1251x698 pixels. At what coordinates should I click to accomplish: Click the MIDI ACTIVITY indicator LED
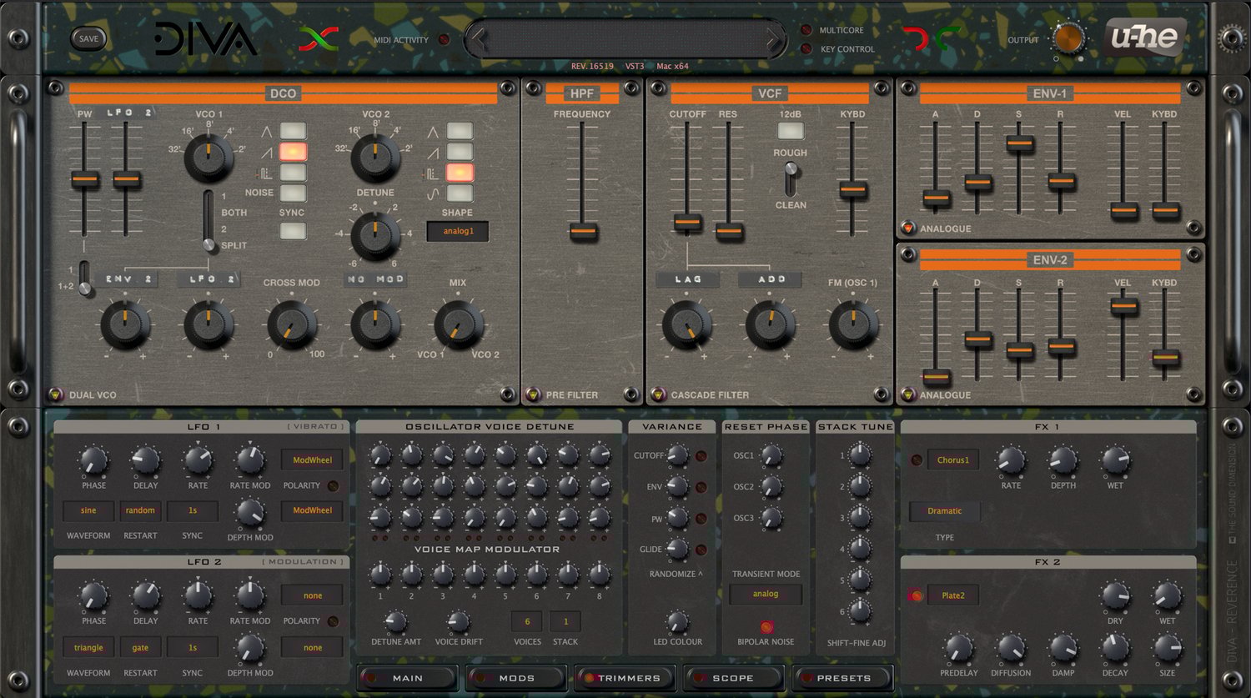tap(444, 39)
